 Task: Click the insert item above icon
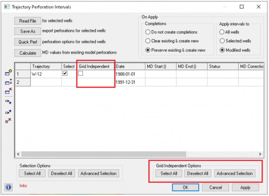click(7, 112)
